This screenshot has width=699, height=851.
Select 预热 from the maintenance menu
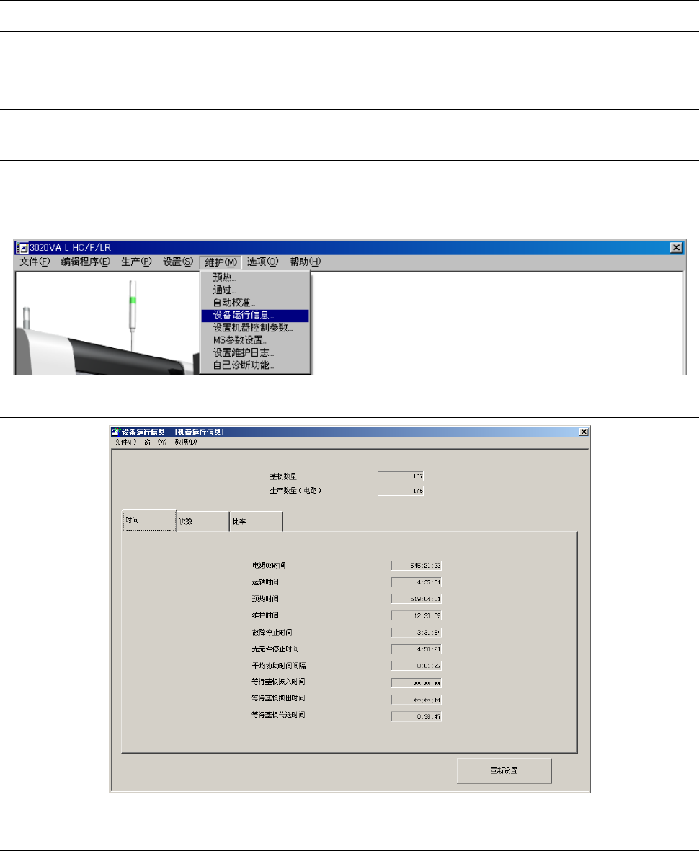[255, 277]
